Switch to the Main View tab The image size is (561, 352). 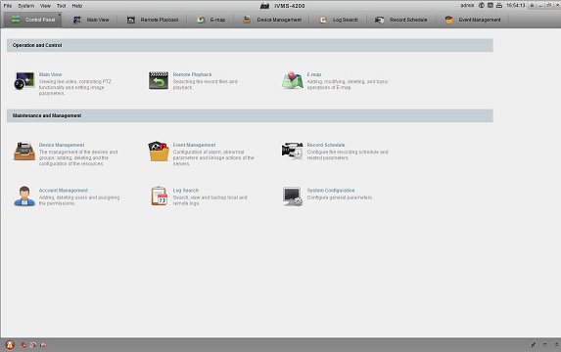click(x=91, y=20)
